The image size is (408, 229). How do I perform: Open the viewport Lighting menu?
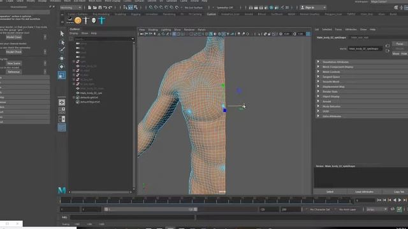click(x=166, y=30)
